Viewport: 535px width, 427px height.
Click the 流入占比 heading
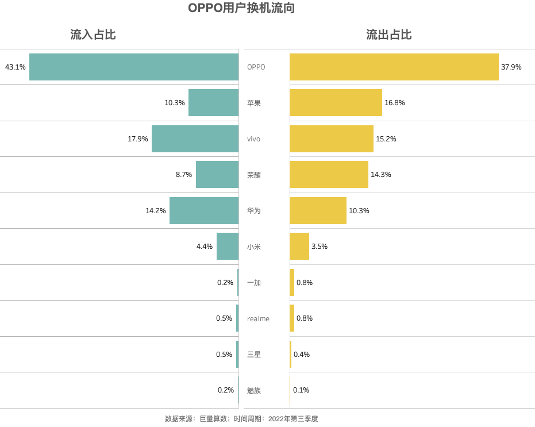(x=93, y=34)
